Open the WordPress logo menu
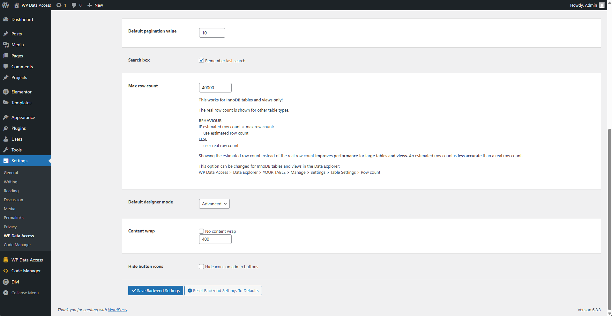 [x=5, y=5]
